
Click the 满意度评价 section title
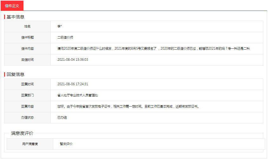click(x=22, y=133)
